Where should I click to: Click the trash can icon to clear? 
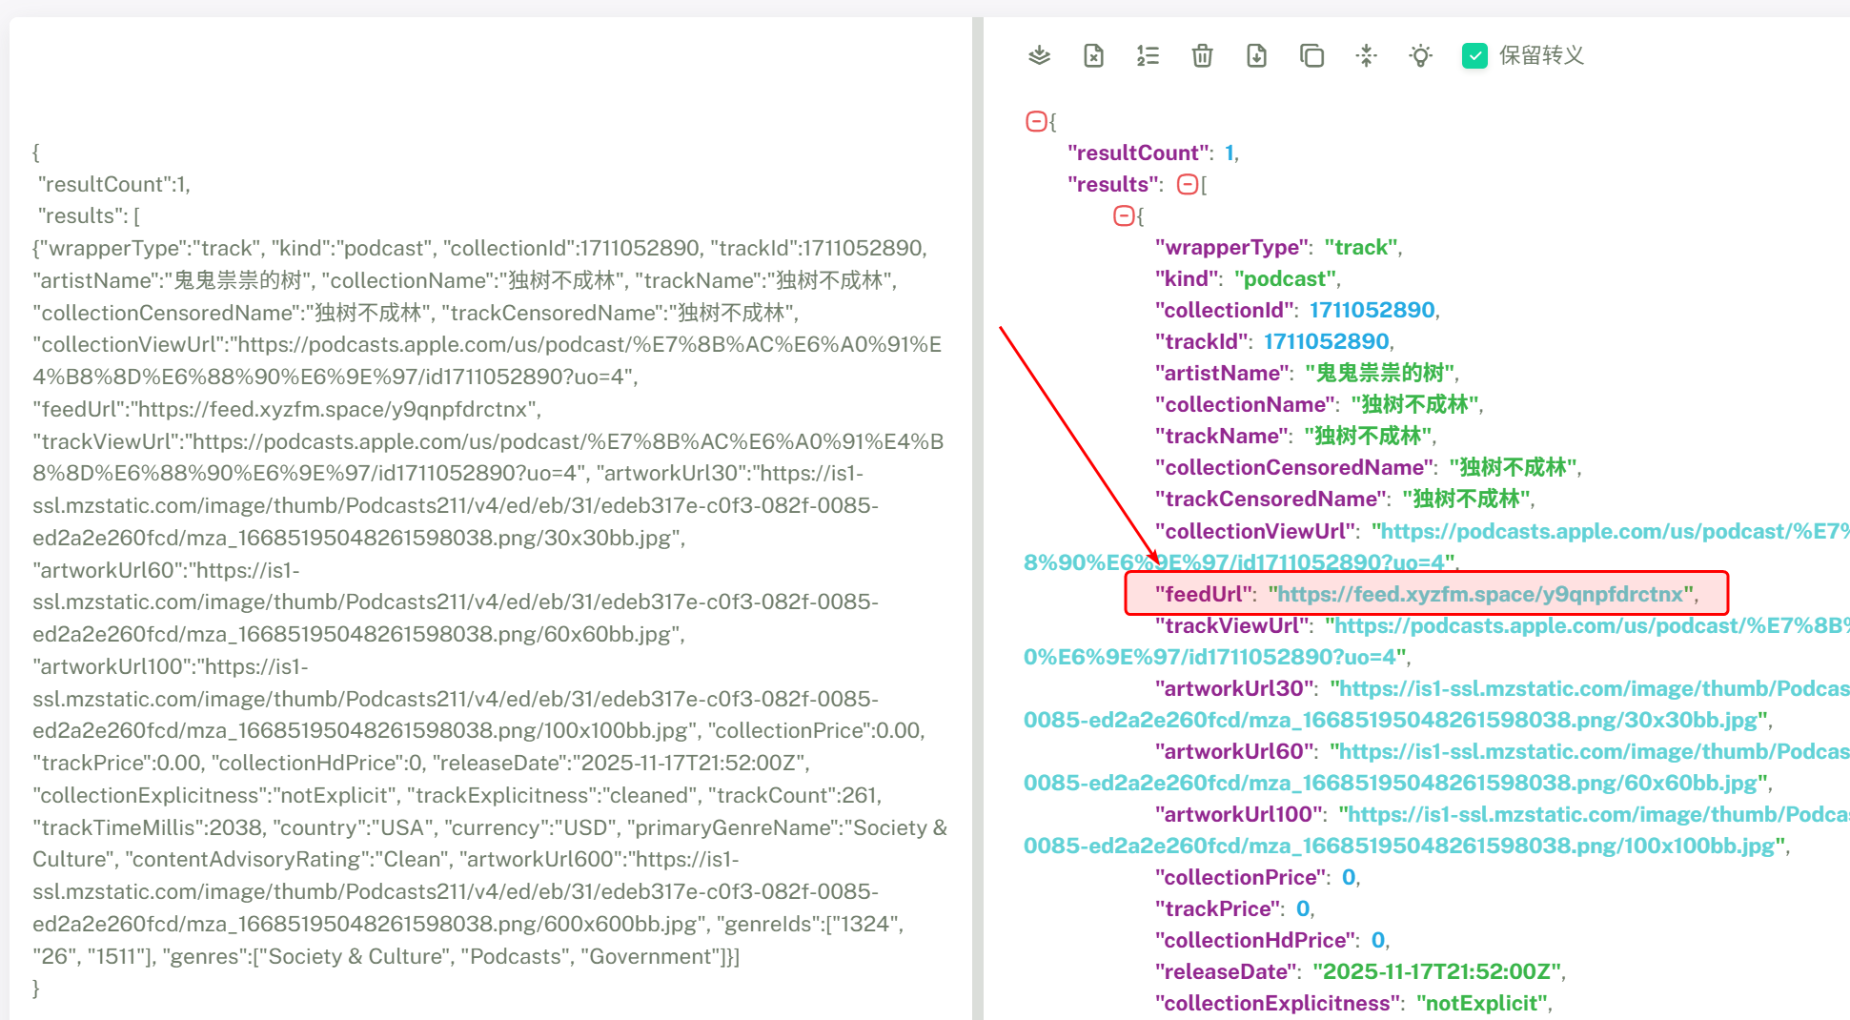[x=1202, y=55]
